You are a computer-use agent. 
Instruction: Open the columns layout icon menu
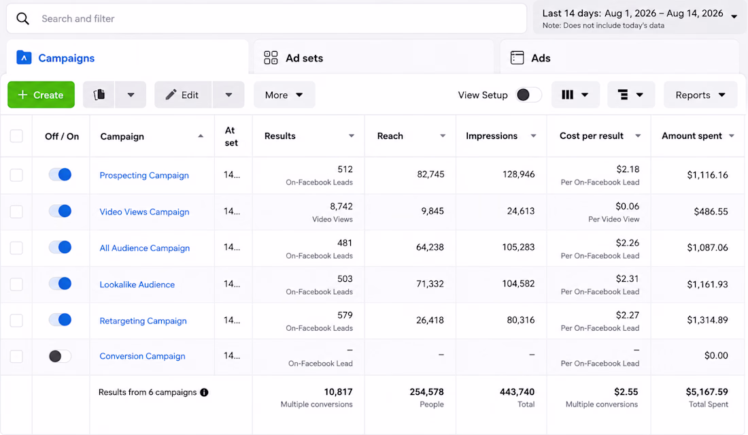pyautogui.click(x=575, y=95)
